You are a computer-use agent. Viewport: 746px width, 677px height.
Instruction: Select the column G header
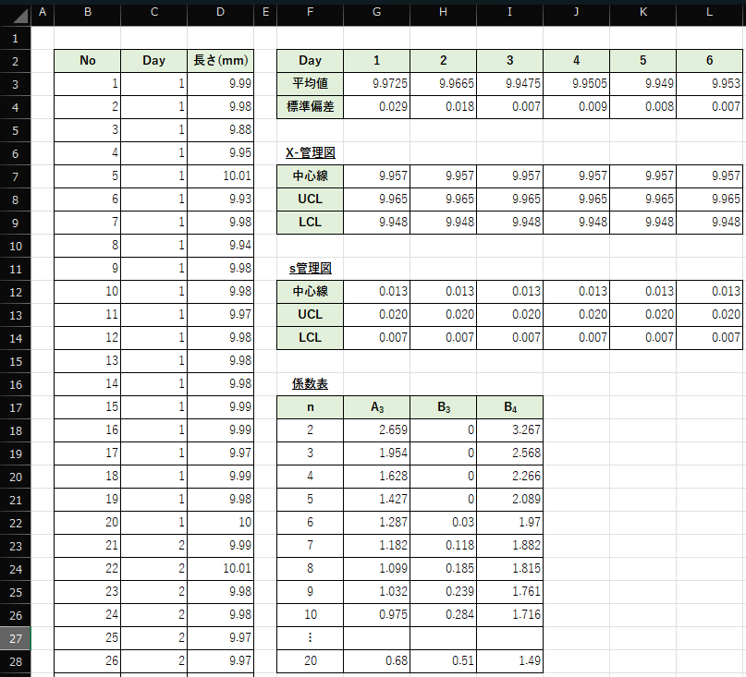(376, 15)
